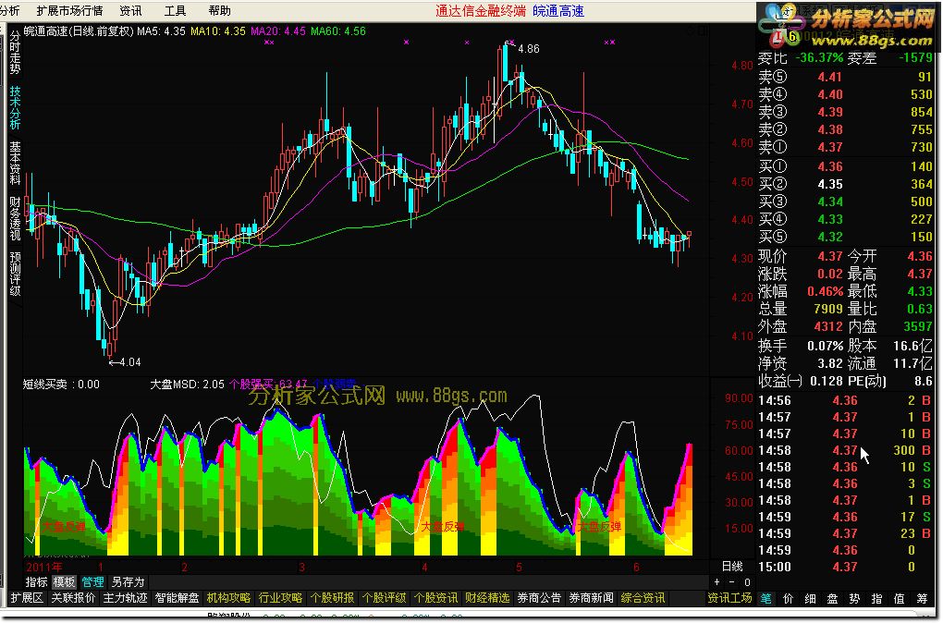Click the 卖⑤ 4.41 order row
943x623 pixels.
coord(845,77)
